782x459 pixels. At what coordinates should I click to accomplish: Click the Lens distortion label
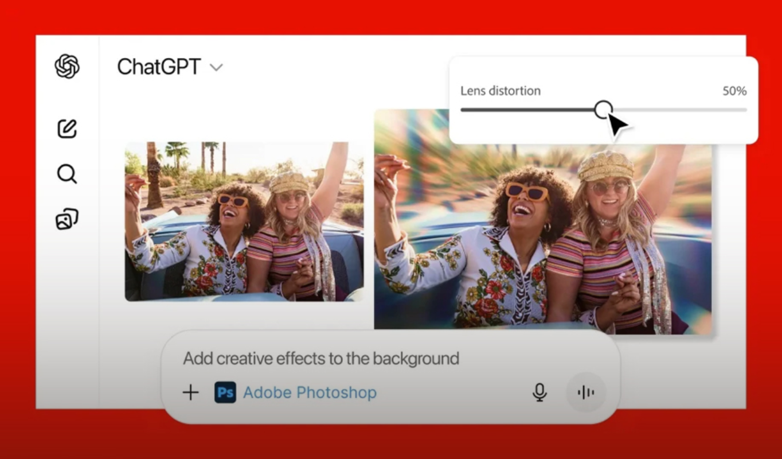pos(501,91)
